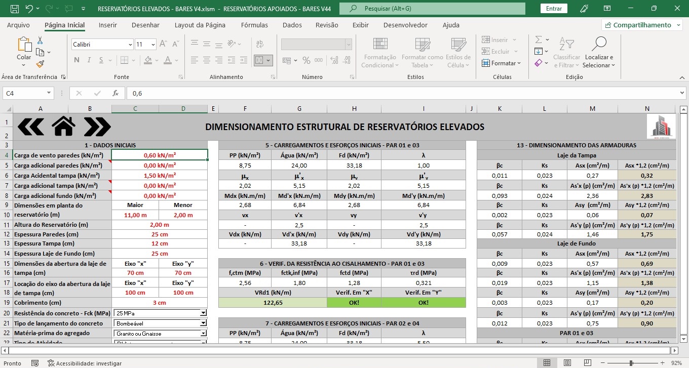689x368 pixels.
Task: Click the Pesquisar search box
Action: 432,9
